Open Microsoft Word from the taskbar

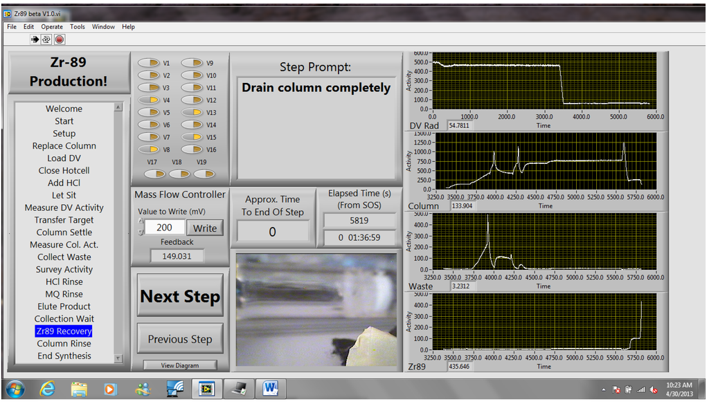point(271,388)
